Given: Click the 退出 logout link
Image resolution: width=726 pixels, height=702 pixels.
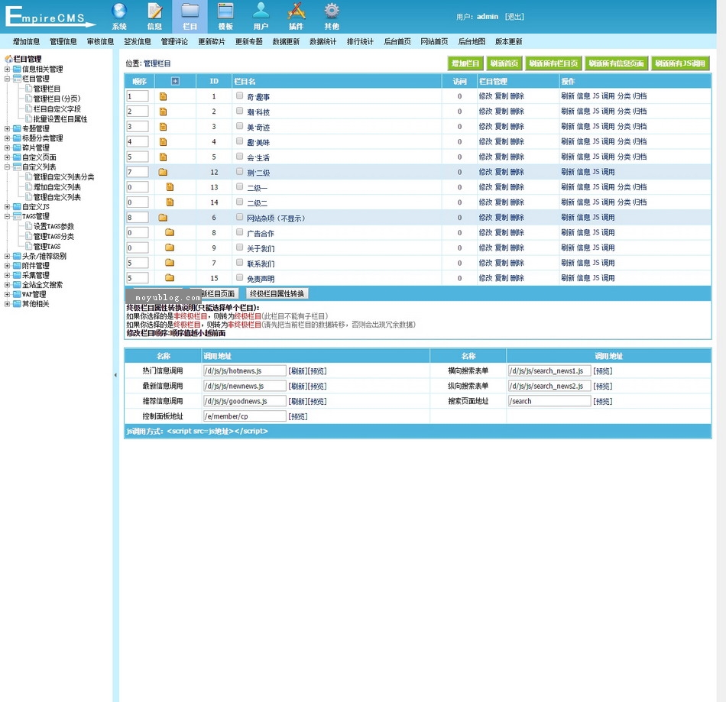Looking at the screenshot, I should click(x=514, y=17).
